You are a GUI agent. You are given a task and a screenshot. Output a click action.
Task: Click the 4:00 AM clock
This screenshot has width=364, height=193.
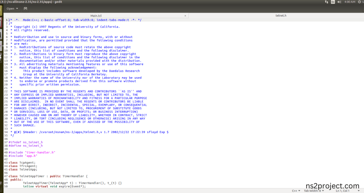tap(350, 2)
